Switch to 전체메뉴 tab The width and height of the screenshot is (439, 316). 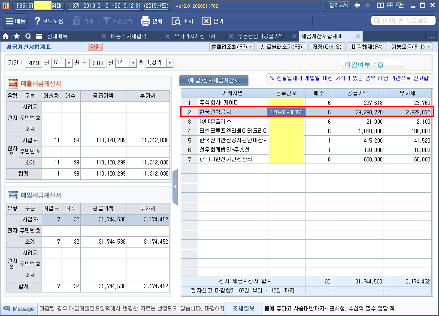pos(58,36)
